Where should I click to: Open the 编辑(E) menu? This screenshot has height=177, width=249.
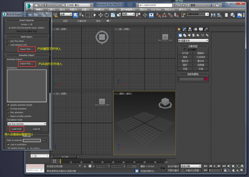coord(40,10)
